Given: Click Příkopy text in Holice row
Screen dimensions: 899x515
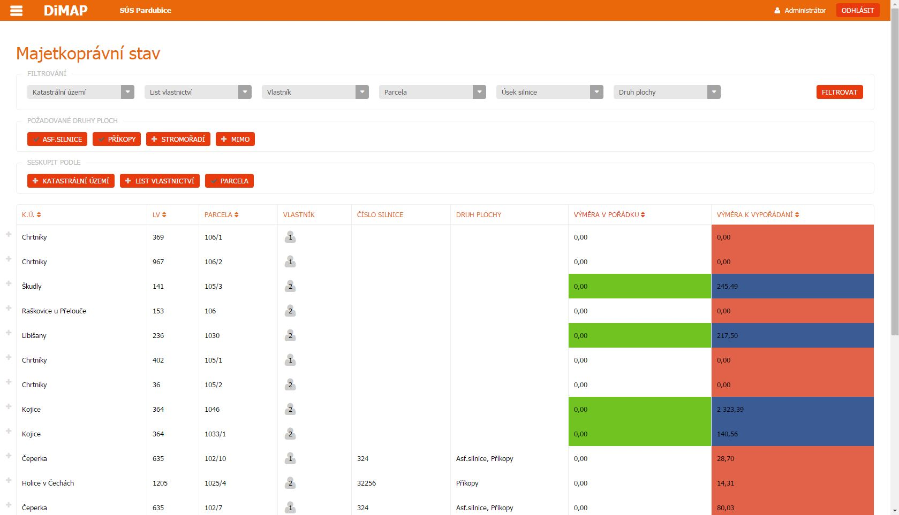Looking at the screenshot, I should [467, 483].
